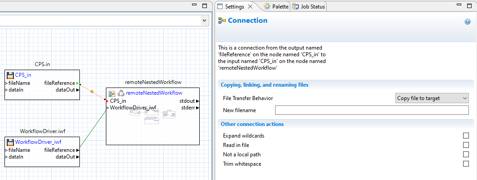The image size is (477, 180).
Task: Maximize the workflow editor pane
Action: point(205,6)
